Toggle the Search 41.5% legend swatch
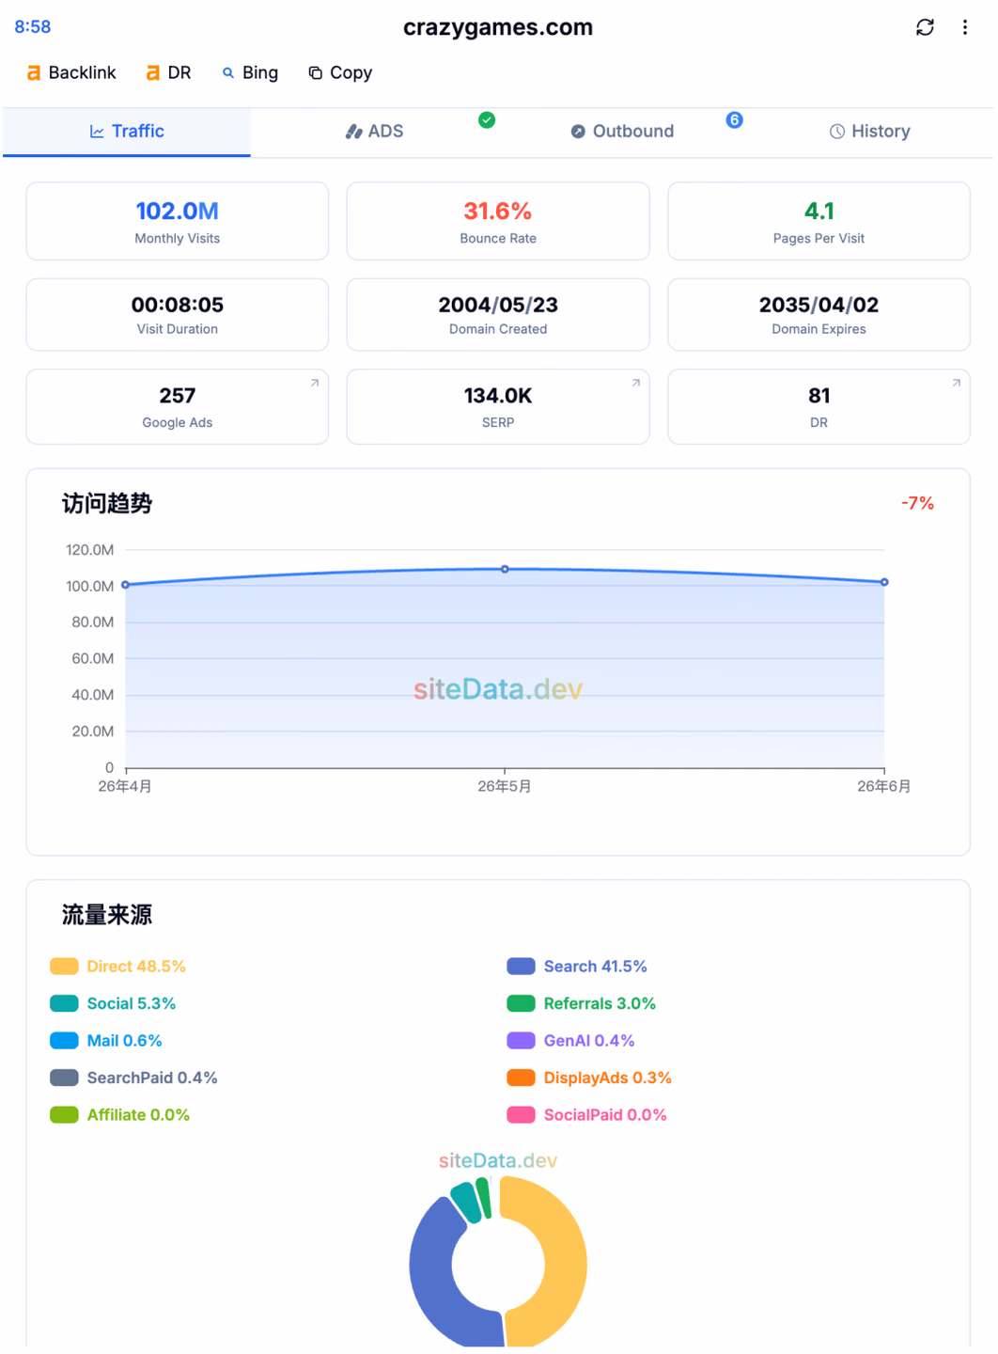Viewport: 998px width, 1354px height. [521, 967]
